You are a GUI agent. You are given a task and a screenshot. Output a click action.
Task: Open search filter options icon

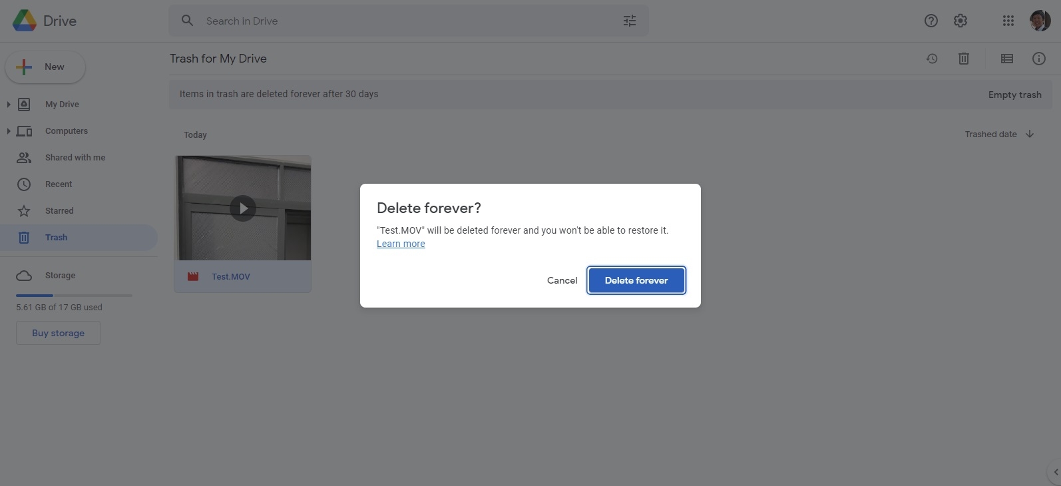point(630,21)
